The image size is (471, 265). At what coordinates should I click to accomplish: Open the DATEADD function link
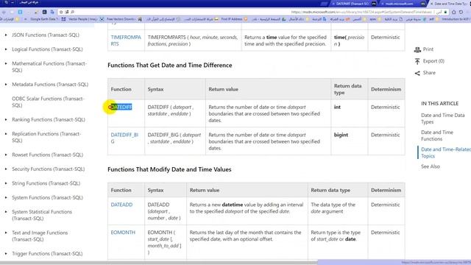click(121, 205)
